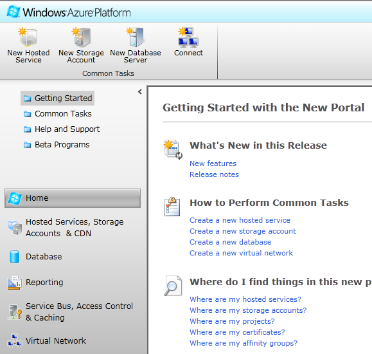372x354 pixels.
Task: Click the New Storage Account icon
Action: click(x=82, y=37)
